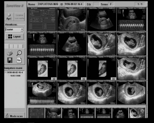The height and width of the screenshot is (123, 154).
Task: Select first Doppler waveform image, top row
Action: [x=131, y=19]
